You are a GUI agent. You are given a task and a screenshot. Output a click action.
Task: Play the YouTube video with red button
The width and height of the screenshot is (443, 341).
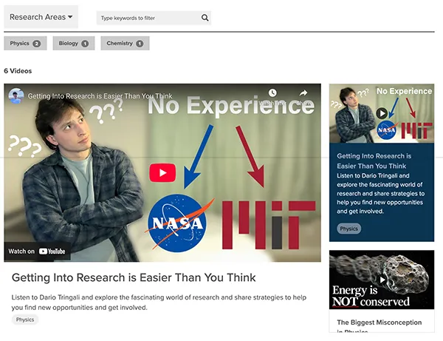click(x=162, y=172)
